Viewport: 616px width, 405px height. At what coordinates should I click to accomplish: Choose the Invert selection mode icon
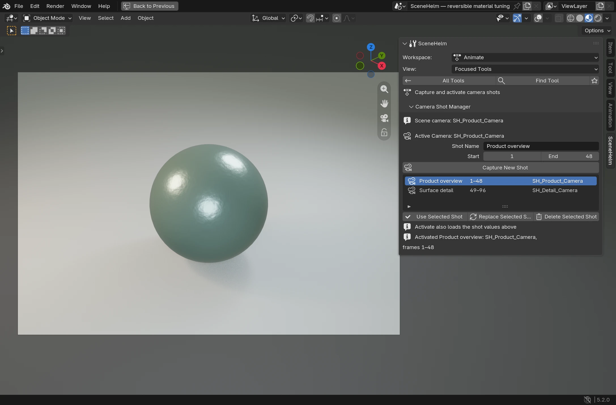(x=52, y=31)
